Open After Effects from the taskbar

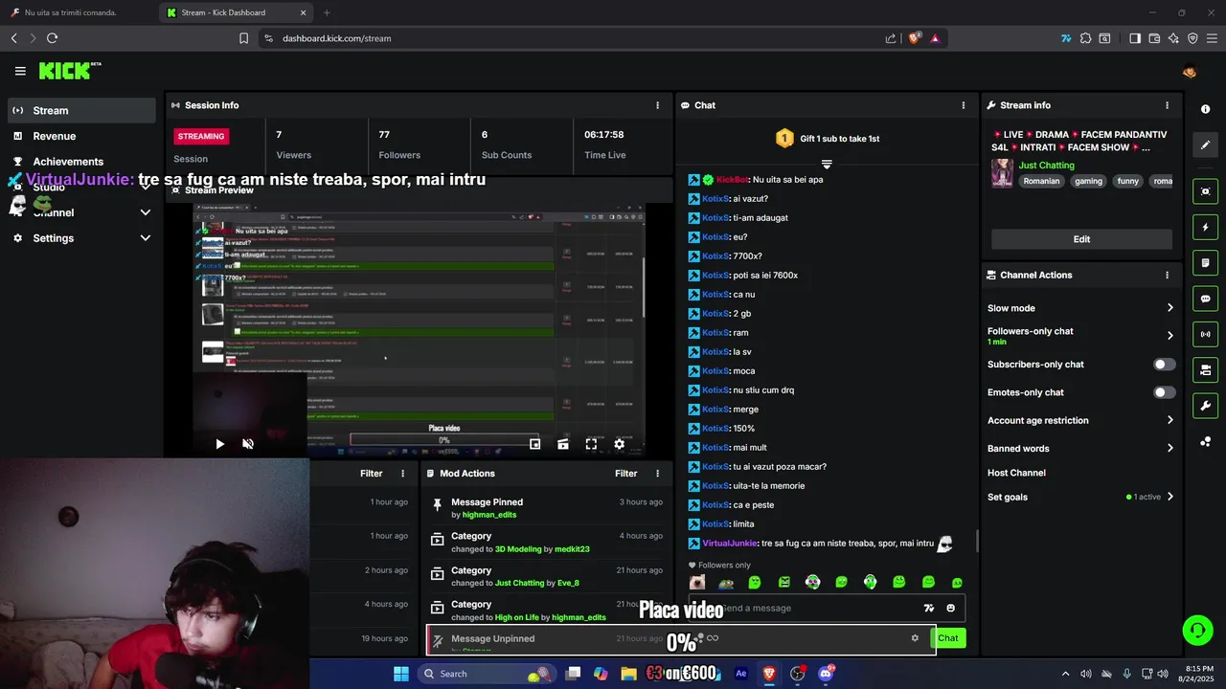pos(740,674)
